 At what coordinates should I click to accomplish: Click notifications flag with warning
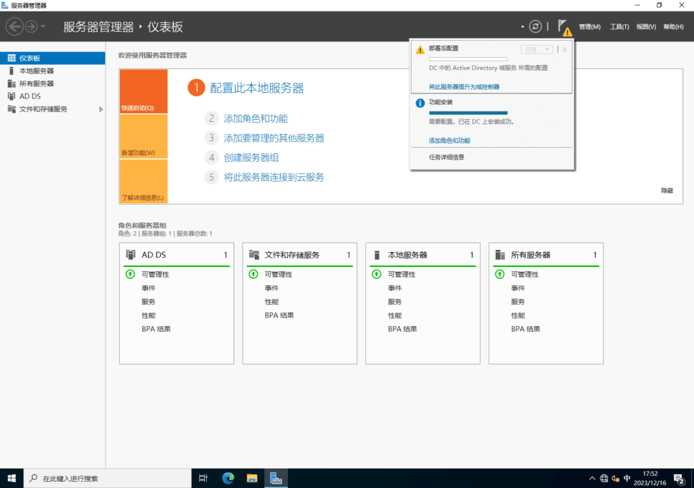tap(565, 28)
